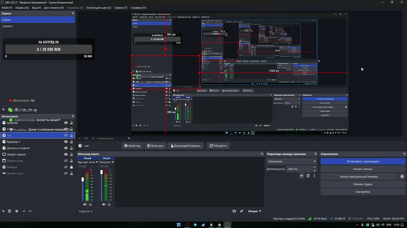Viewport: 407px width, 228px height.
Task: Undock the Управление panel
Action: [x=404, y=154]
